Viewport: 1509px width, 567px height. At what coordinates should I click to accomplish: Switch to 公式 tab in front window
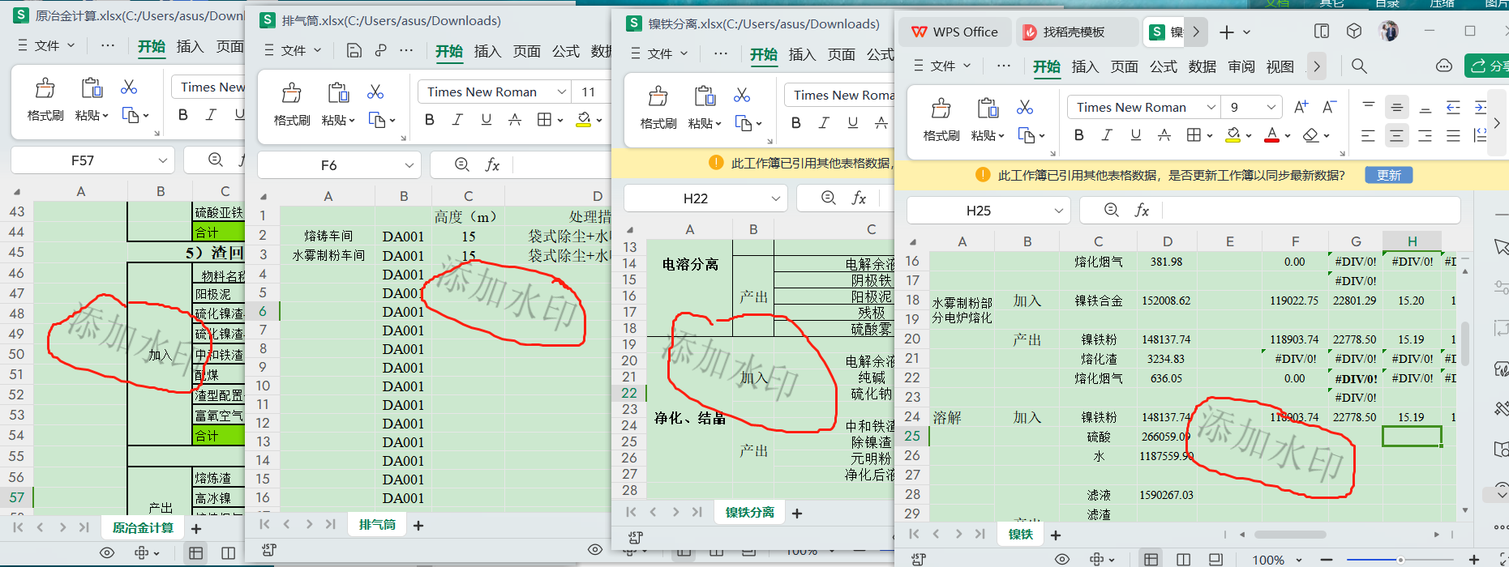1163,66
